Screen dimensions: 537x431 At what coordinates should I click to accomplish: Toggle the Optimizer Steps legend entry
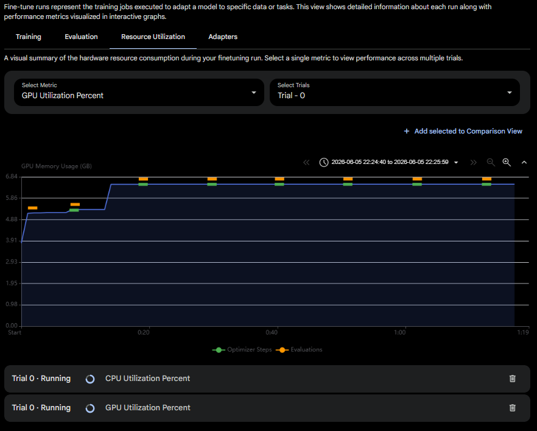pyautogui.click(x=242, y=350)
